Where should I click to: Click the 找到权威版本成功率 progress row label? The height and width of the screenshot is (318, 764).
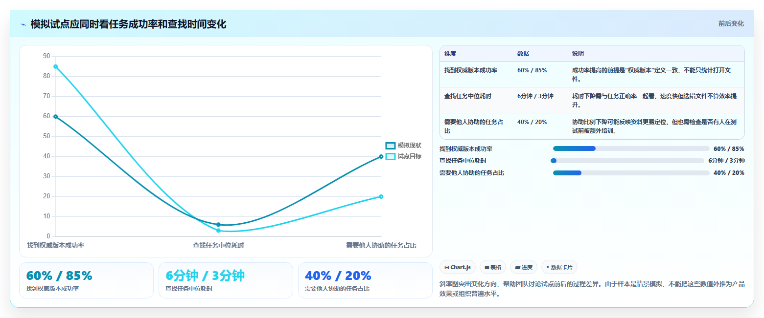(x=466, y=148)
